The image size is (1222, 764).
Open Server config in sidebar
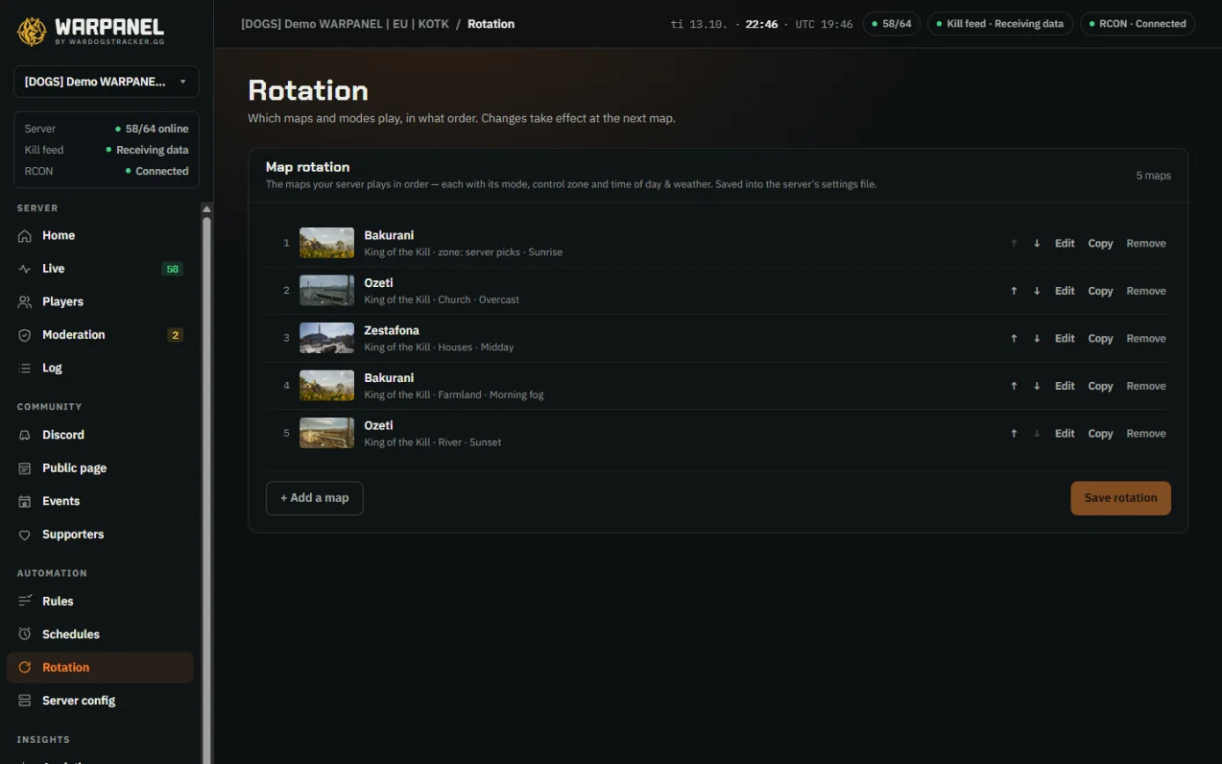tap(100, 701)
